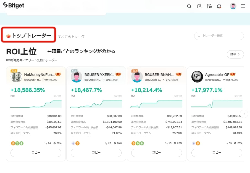This screenshot has height=173, width=250.
Task: Open search via the magnifier icon
Action: pyautogui.click(x=189, y=6)
